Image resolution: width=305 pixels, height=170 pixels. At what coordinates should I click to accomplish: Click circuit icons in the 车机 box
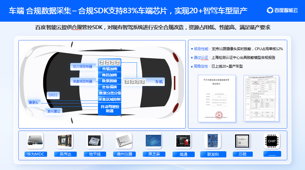(x=135, y=82)
